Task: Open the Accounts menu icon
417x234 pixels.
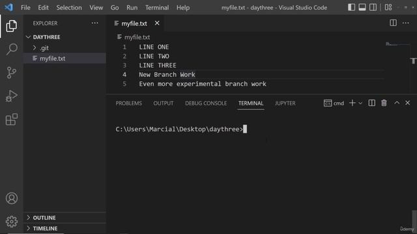Action: [x=12, y=198]
